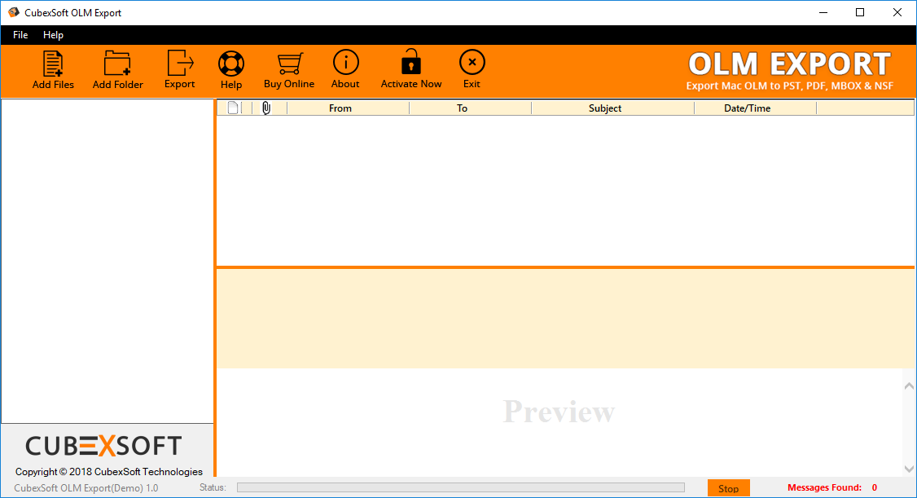Close the CubexSoft OLM Export window
917x498 pixels.
coord(897,12)
